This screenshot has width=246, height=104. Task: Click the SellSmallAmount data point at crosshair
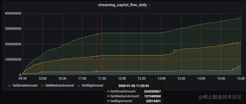(97, 34)
